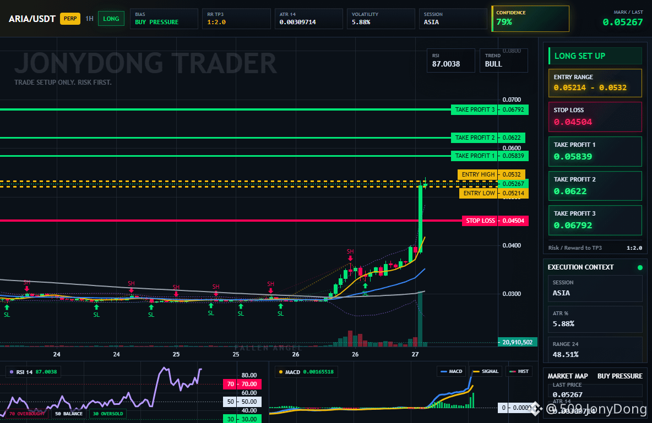
Task: Select the SESSION ASIA execution card
Action: click(595, 288)
